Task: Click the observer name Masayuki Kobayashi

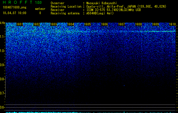Action: click(x=102, y=3)
